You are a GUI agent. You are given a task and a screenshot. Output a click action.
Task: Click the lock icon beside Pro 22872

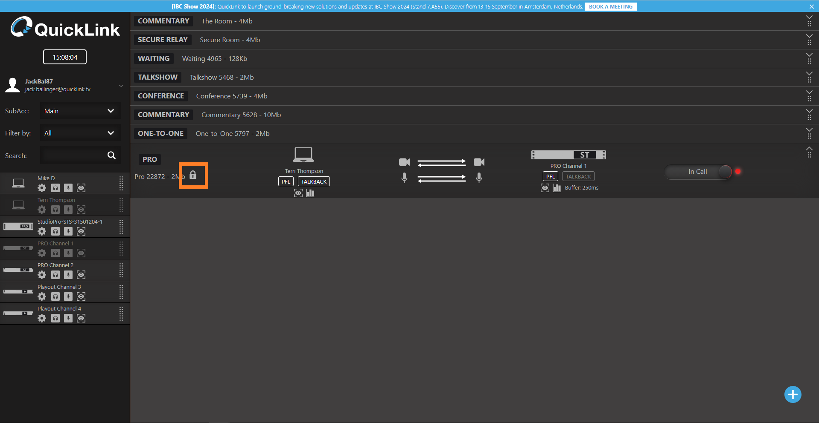point(193,175)
